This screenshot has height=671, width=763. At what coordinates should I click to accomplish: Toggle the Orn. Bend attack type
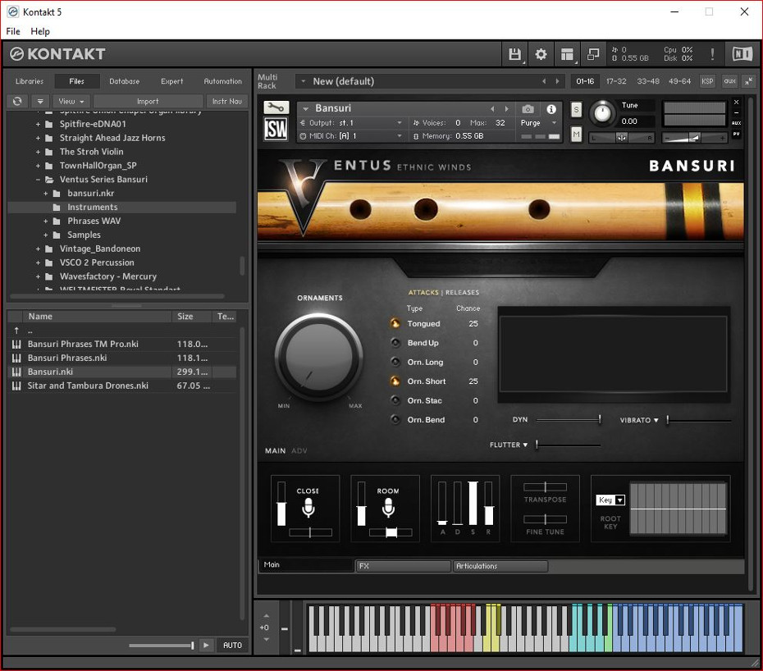click(395, 420)
